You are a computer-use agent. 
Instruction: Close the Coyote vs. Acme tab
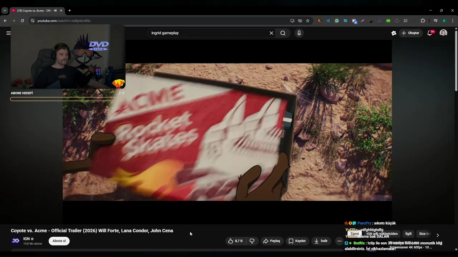[61, 11]
